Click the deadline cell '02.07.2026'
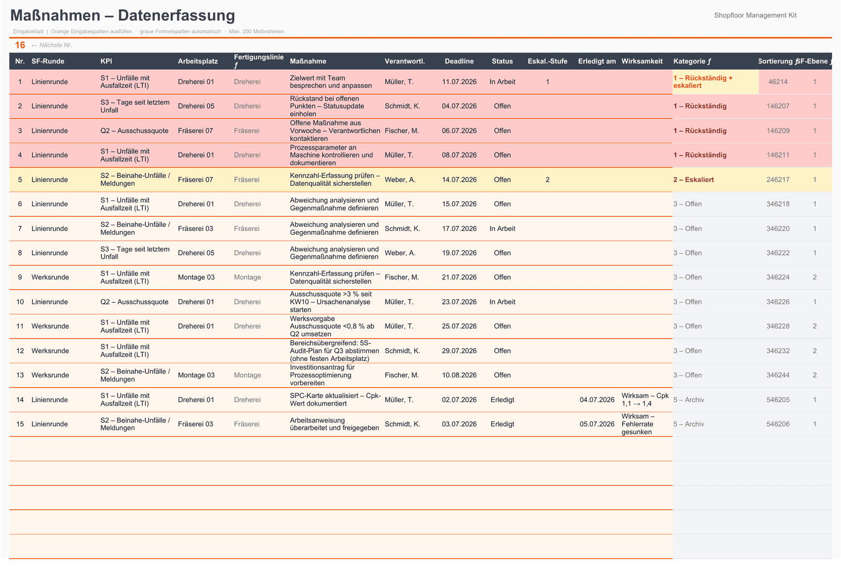The height and width of the screenshot is (568, 841). pyautogui.click(x=460, y=400)
